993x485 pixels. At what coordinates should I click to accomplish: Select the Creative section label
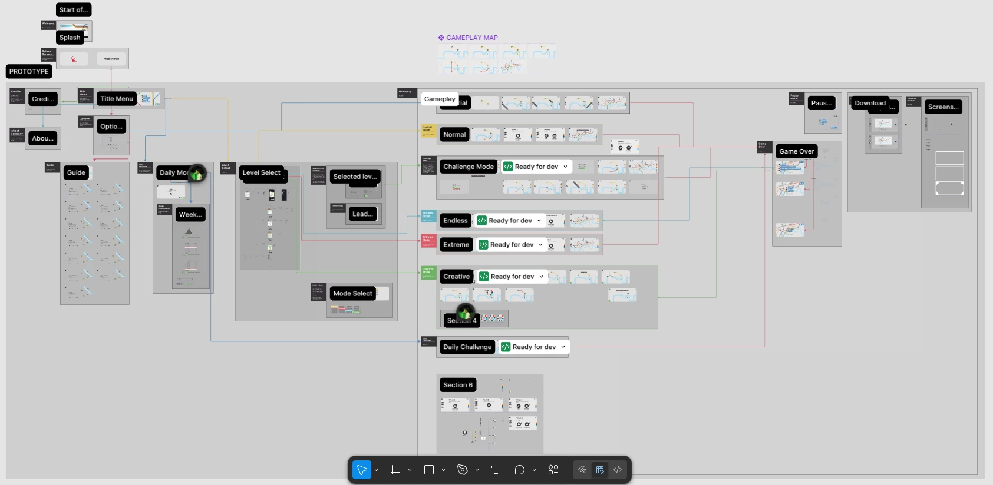coord(457,277)
